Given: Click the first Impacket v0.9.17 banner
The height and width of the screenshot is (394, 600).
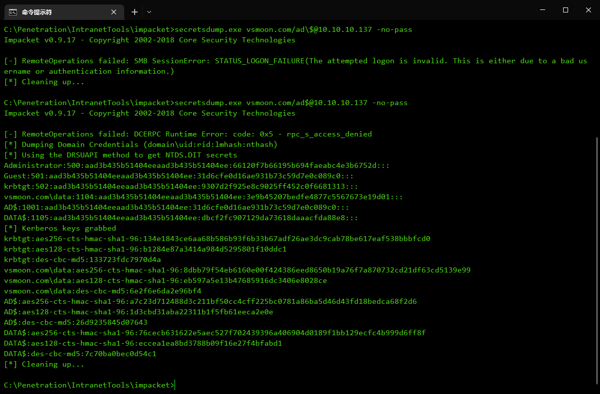Looking at the screenshot, I should pos(150,40).
